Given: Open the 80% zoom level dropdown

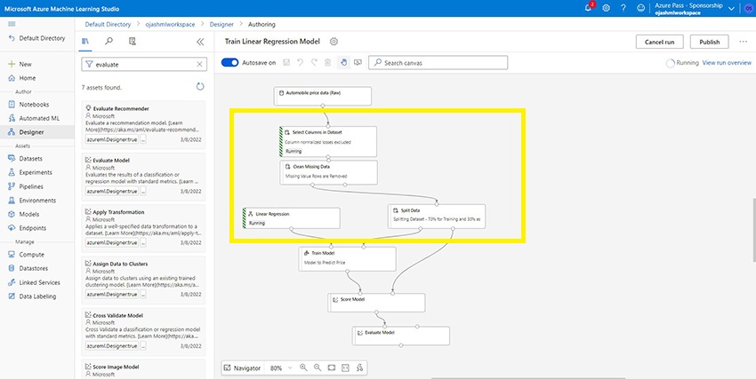Looking at the screenshot, I should tap(280, 368).
